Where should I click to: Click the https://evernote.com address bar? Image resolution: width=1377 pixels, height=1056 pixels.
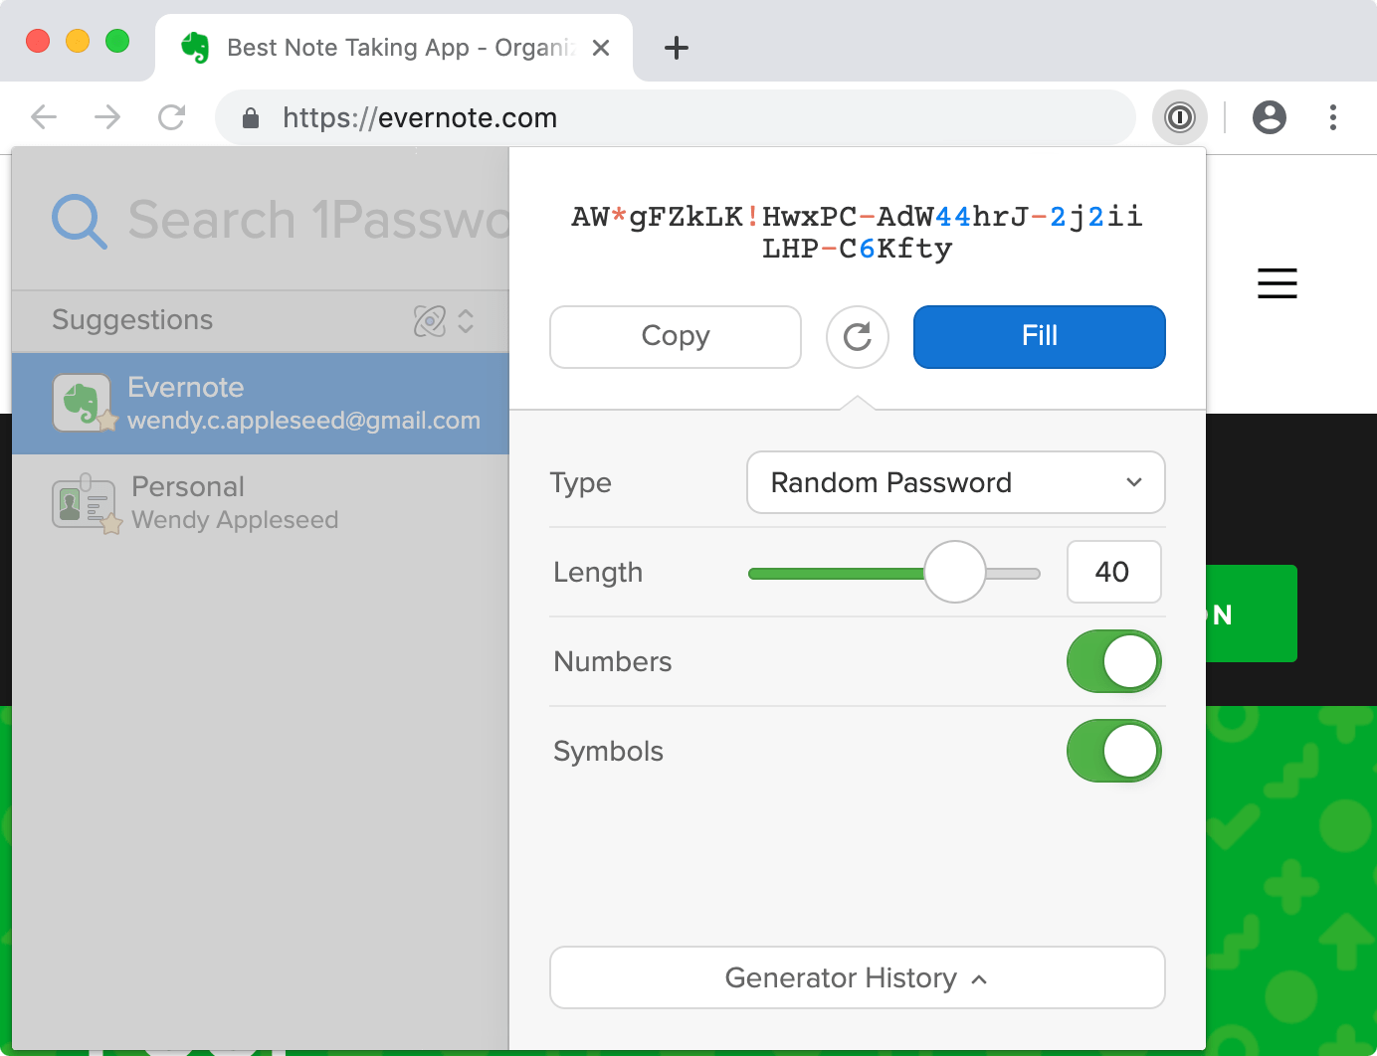(x=676, y=117)
